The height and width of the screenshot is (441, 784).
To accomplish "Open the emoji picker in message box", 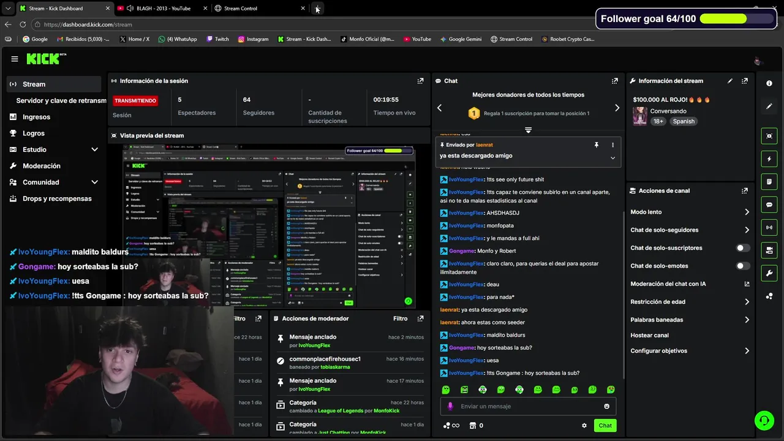I will (607, 406).
